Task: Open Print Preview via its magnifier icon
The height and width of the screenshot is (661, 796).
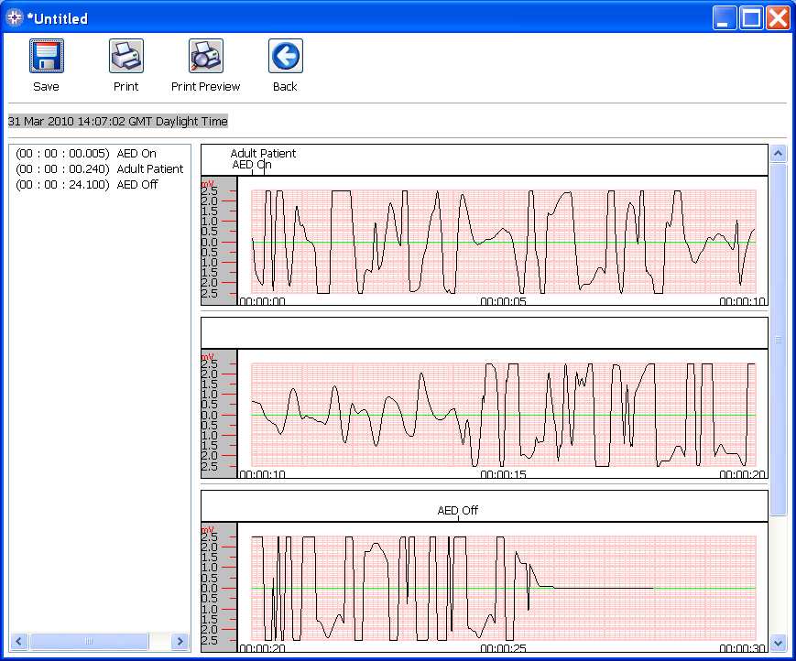Action: (x=205, y=56)
